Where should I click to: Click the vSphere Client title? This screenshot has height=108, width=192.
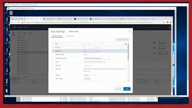[22, 27]
